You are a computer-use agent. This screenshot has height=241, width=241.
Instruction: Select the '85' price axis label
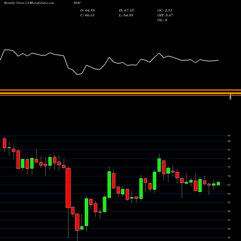pyautogui.click(x=229, y=150)
